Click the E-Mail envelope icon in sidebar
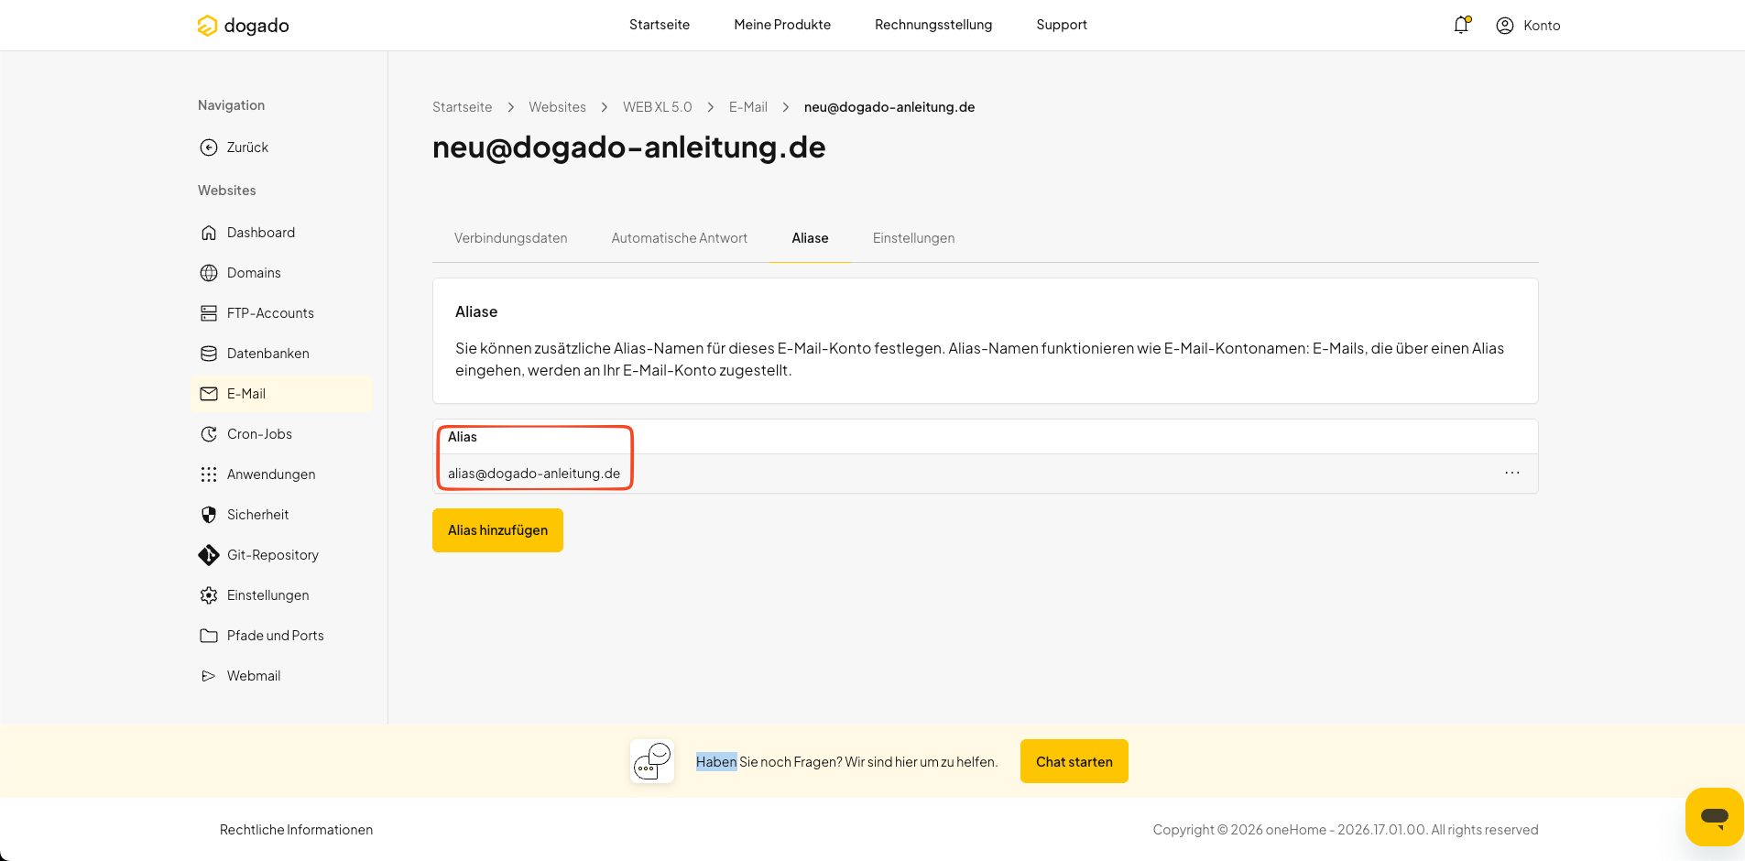 209,394
